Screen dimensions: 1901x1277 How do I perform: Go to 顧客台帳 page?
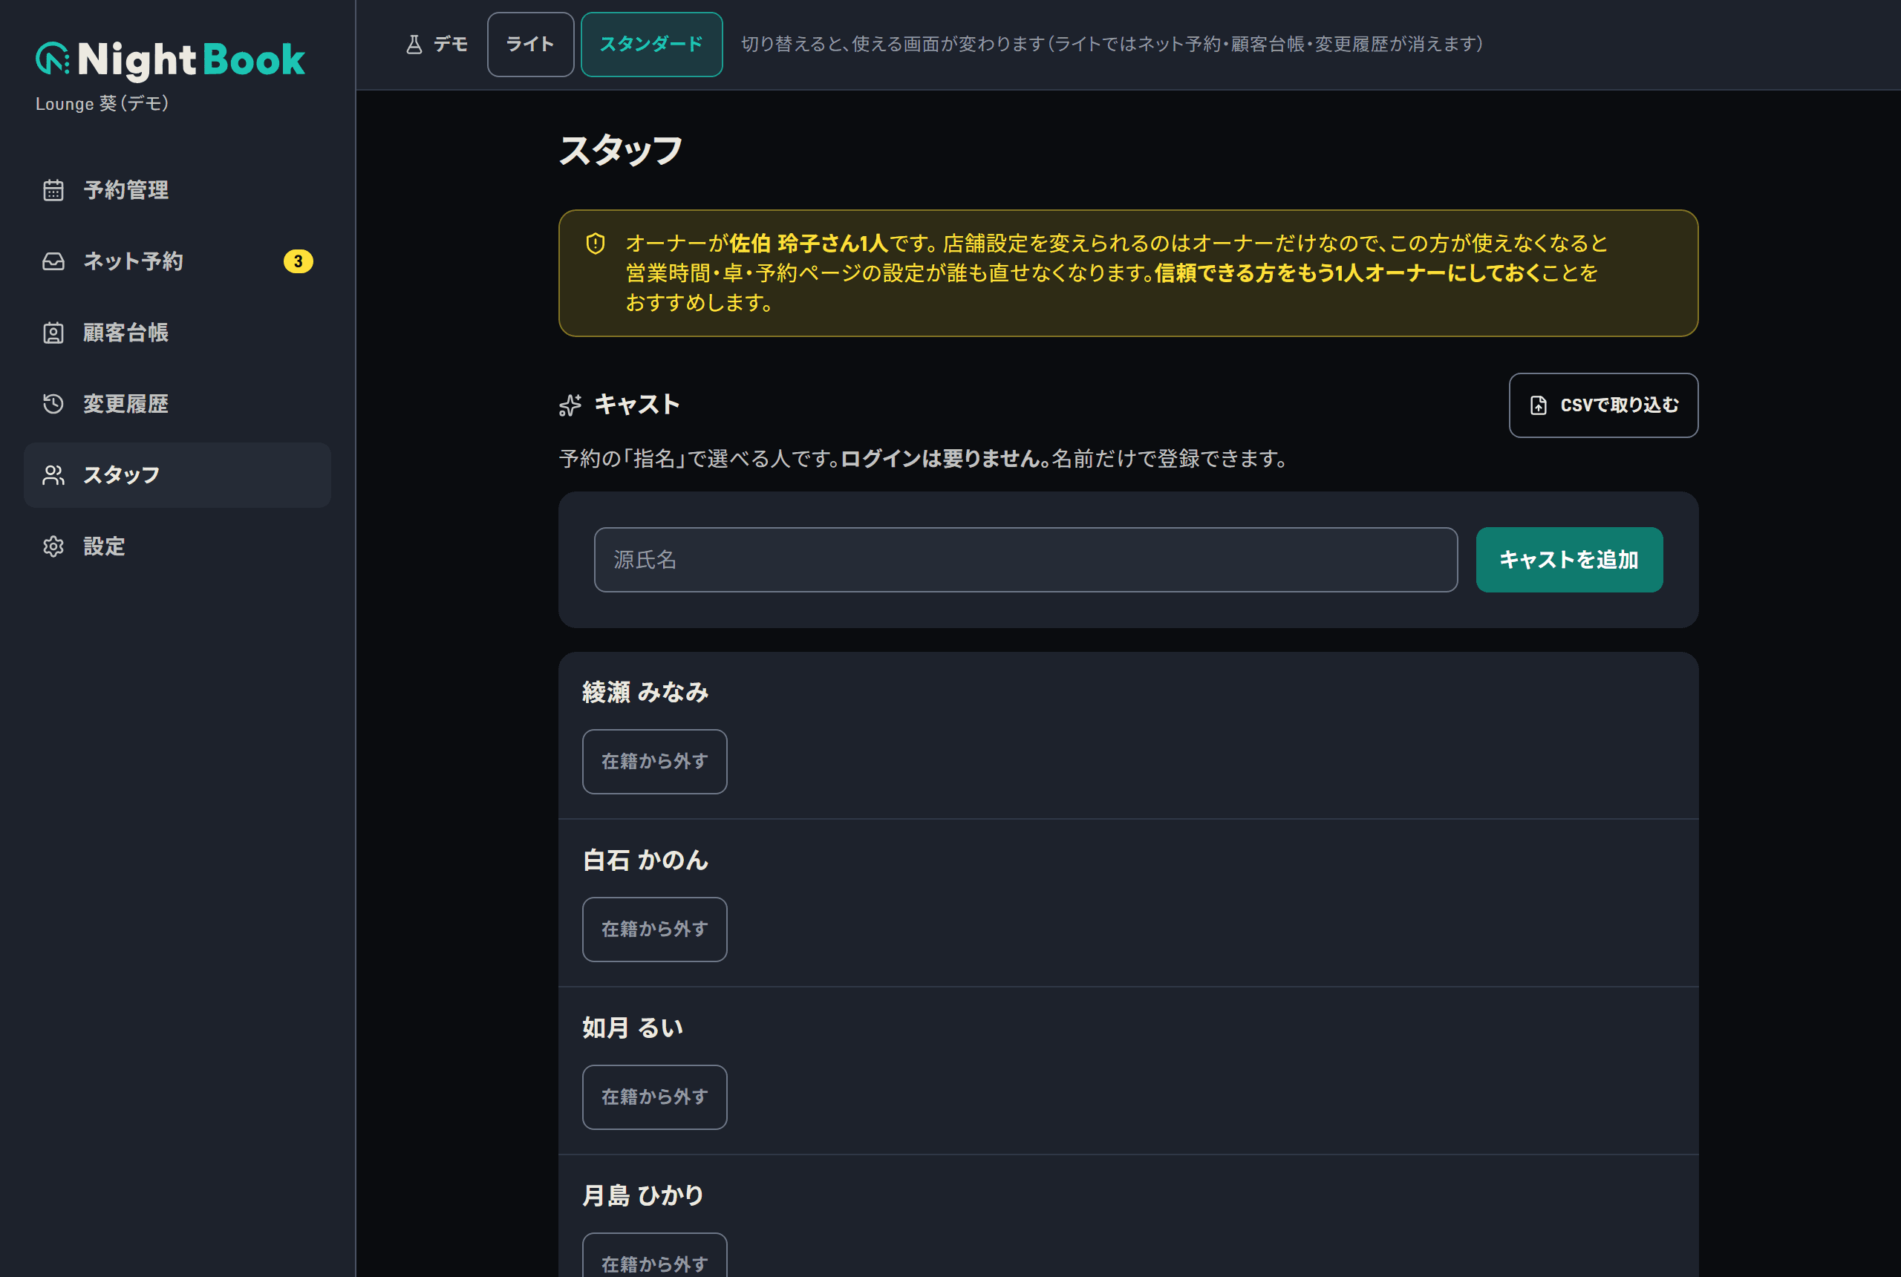pyautogui.click(x=177, y=333)
